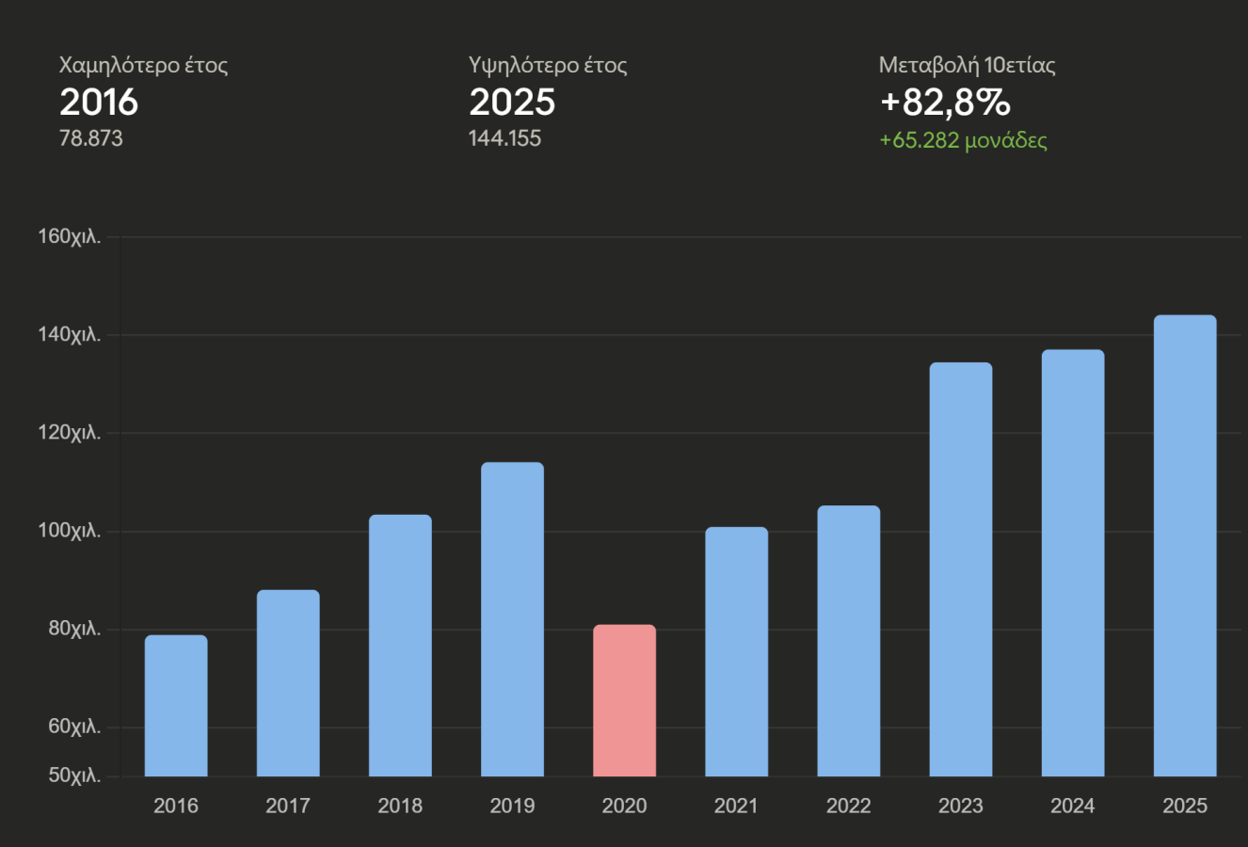This screenshot has width=1248, height=847.
Task: Click the "Υψηλότερο έτος" heading
Action: [548, 65]
